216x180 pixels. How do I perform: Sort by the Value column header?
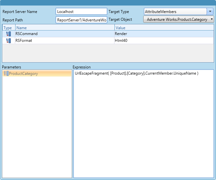click(164, 28)
